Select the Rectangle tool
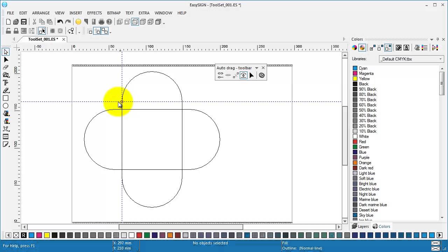This screenshot has width=448, height=252. tap(6, 98)
